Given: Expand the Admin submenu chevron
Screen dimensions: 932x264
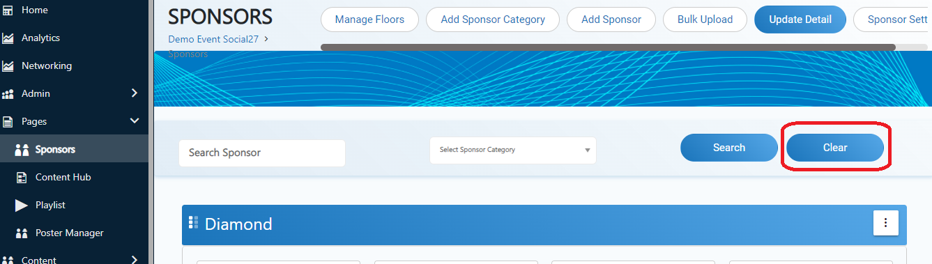Looking at the screenshot, I should pyautogui.click(x=135, y=93).
